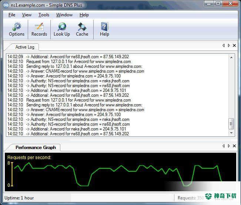The height and width of the screenshot is (205, 241).
Task: Select first CNAME-record answer log line
Action: tap(76, 71)
